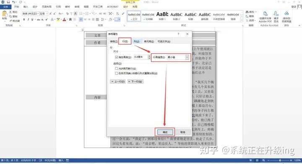
Task: Open the font name dropdown
Action: [38, 13]
